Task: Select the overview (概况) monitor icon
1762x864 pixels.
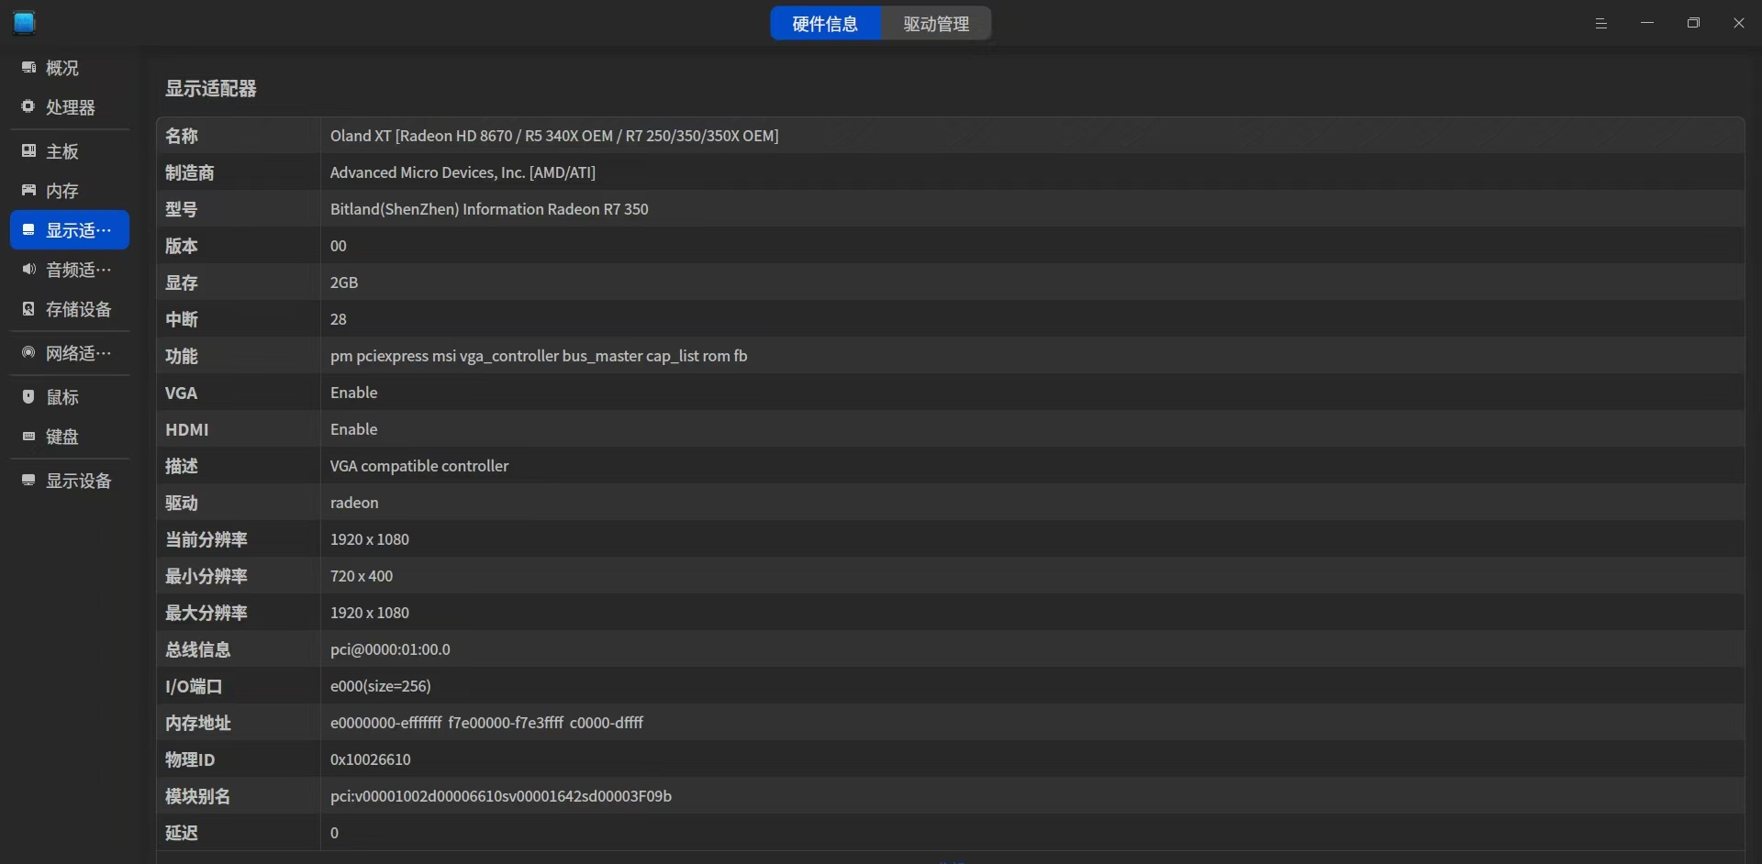Action: pos(28,68)
